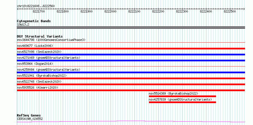Click the short red bar under nsv4257839

tap(182, 102)
